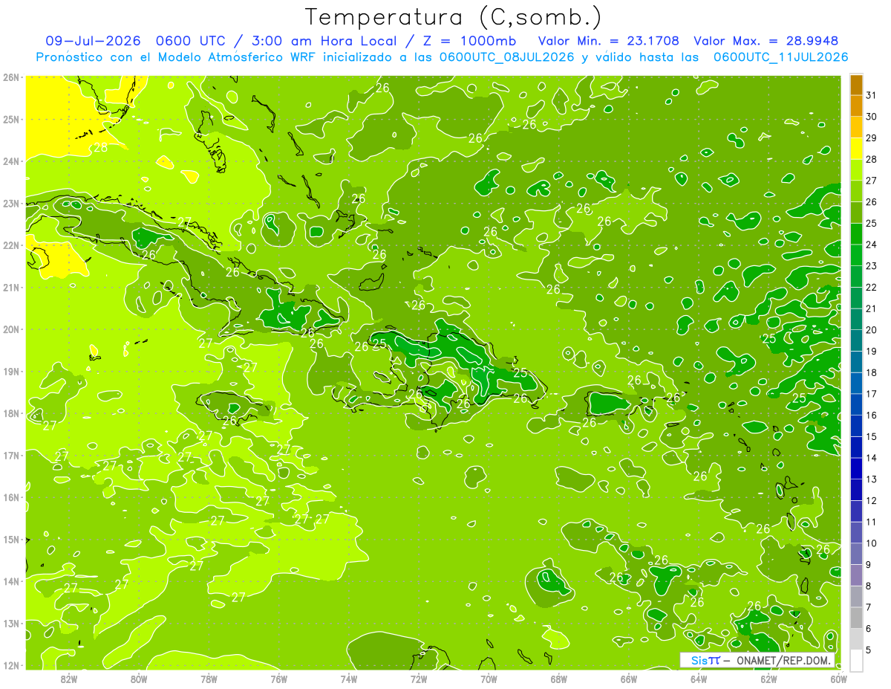The width and height of the screenshot is (891, 689).
Task: Click the 22N latitude axis label
Action: click(x=11, y=245)
